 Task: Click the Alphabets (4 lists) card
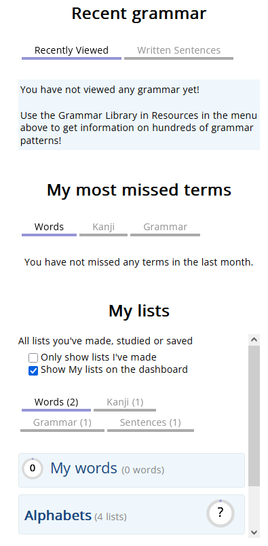click(132, 514)
